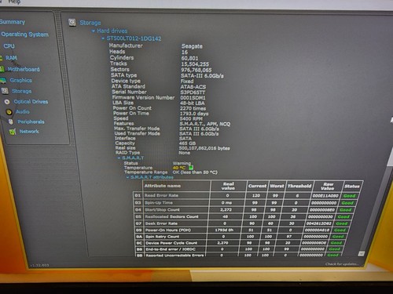Viewport: 393px width, 294px height.
Task: Collapse the Hard drives tree node
Action: pyautogui.click(x=93, y=31)
